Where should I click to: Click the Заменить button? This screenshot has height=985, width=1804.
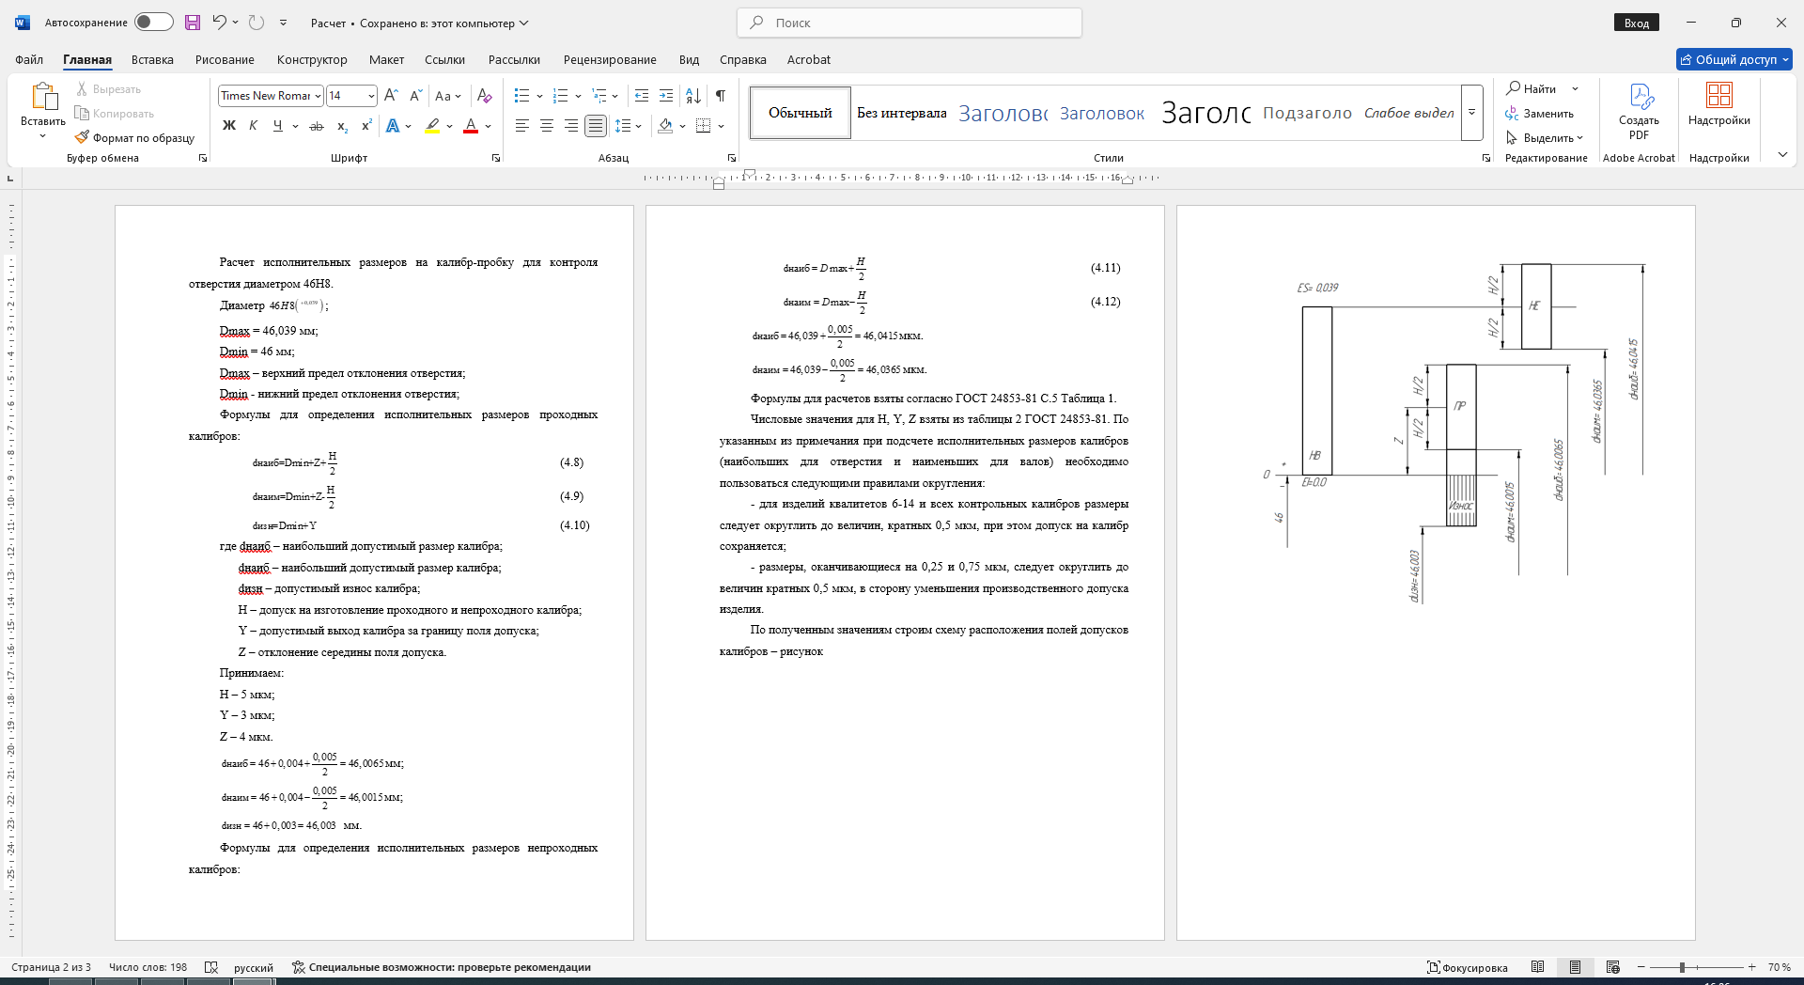(x=1540, y=113)
